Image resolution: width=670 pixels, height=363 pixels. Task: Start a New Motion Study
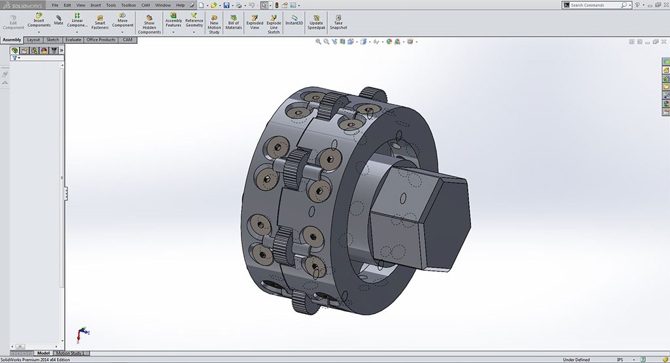214,22
